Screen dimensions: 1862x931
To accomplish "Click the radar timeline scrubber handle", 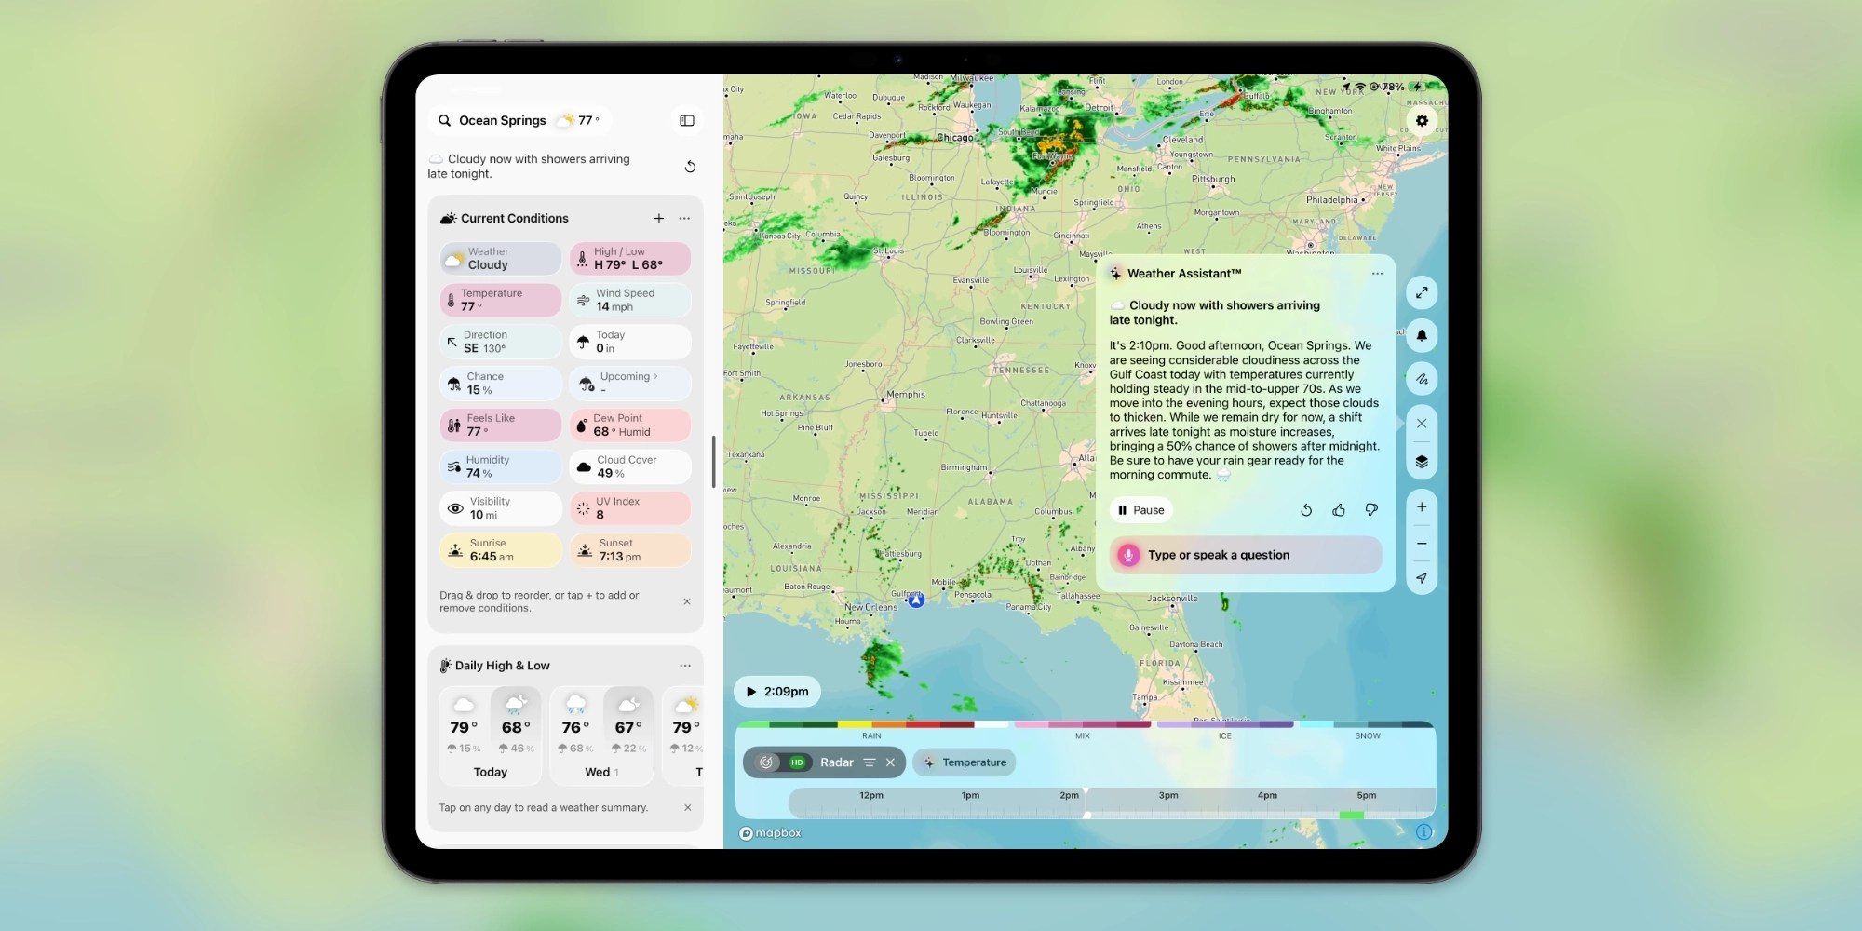I will click(x=1086, y=803).
